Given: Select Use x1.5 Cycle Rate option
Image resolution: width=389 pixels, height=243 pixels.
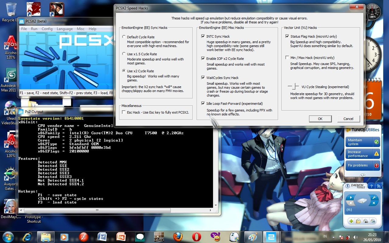Looking at the screenshot, I should [124, 54].
